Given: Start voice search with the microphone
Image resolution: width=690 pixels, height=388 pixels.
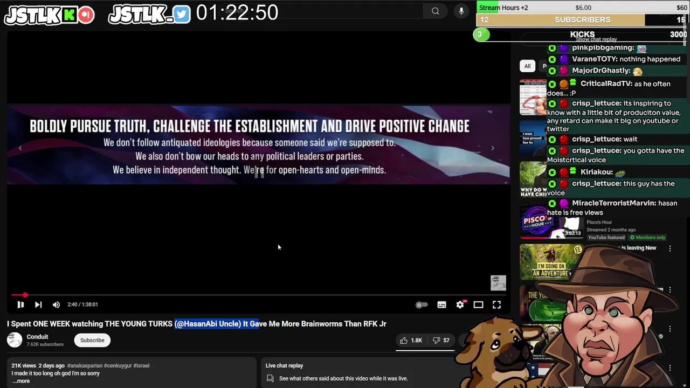Looking at the screenshot, I should [461, 11].
